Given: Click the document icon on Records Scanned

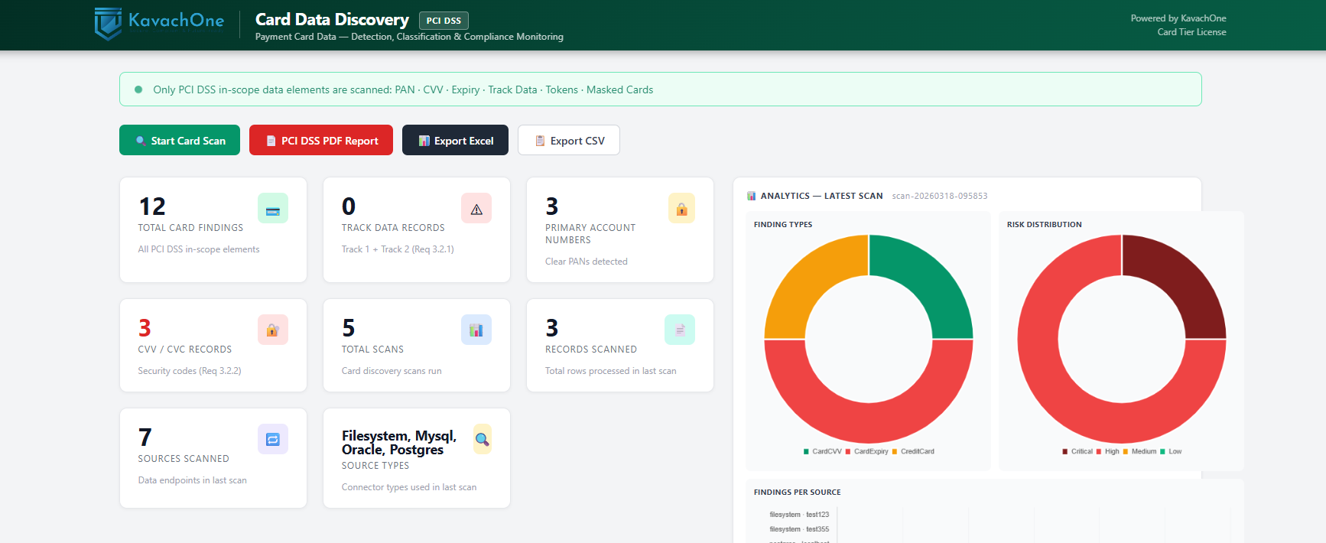Looking at the screenshot, I should [680, 330].
